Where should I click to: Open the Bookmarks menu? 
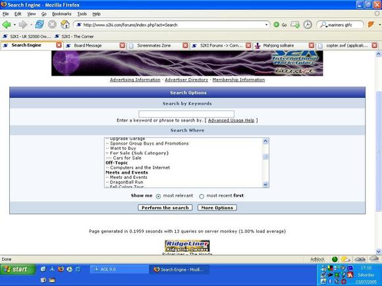[62, 14]
